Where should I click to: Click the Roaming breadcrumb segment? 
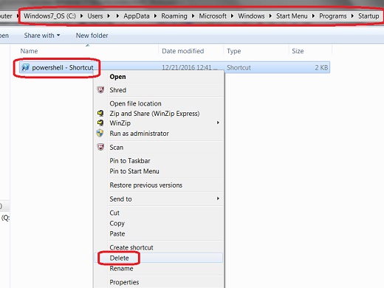[174, 16]
